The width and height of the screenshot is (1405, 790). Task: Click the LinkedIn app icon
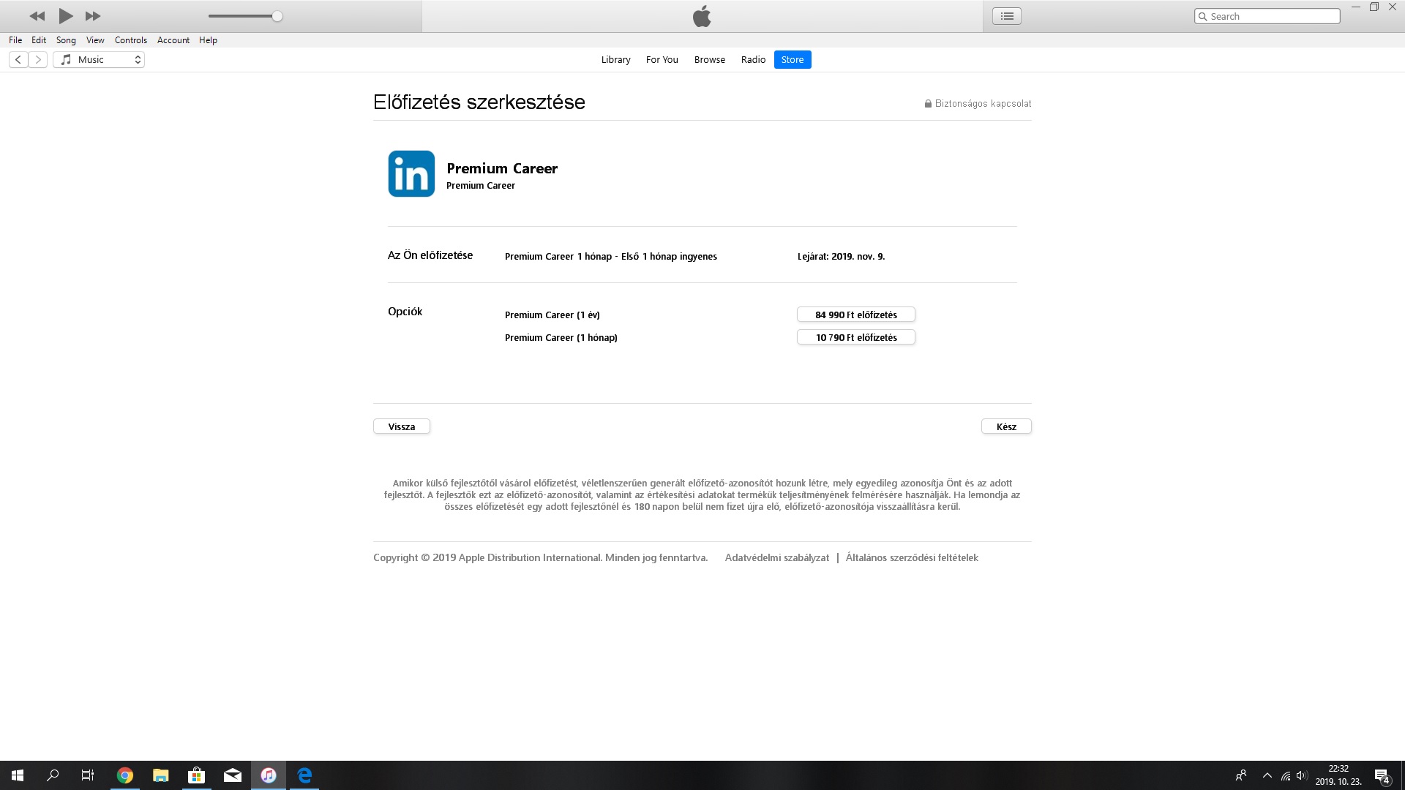coord(411,174)
